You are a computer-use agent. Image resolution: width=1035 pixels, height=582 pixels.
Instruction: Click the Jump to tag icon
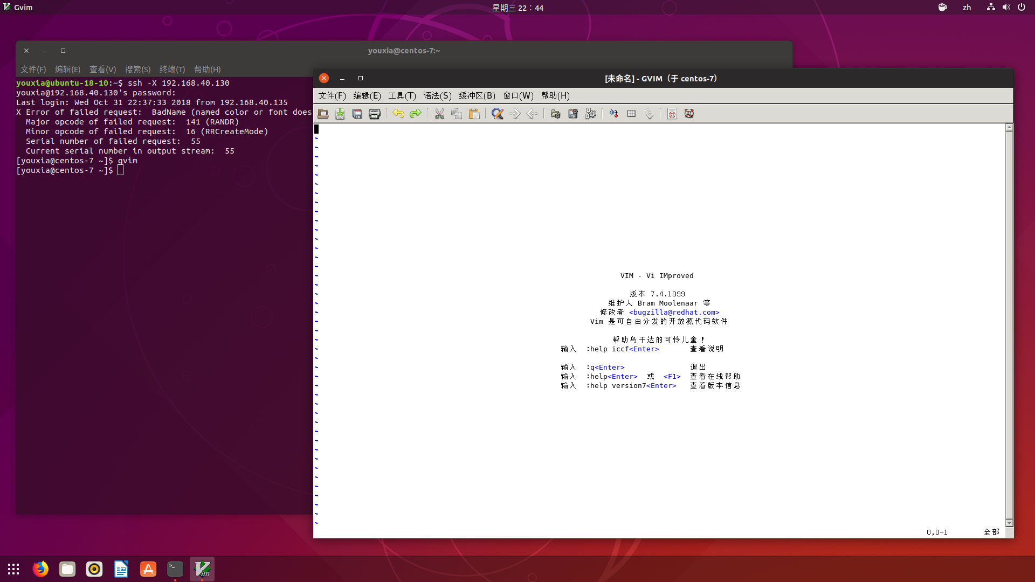tap(649, 114)
